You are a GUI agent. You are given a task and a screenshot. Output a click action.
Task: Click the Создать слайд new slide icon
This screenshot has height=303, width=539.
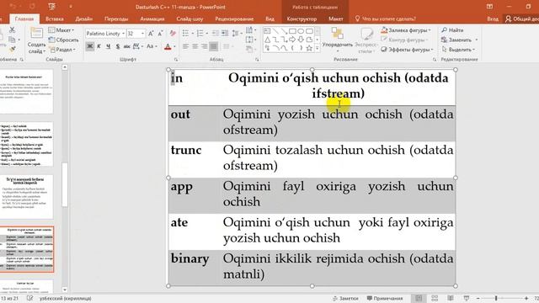click(36, 34)
